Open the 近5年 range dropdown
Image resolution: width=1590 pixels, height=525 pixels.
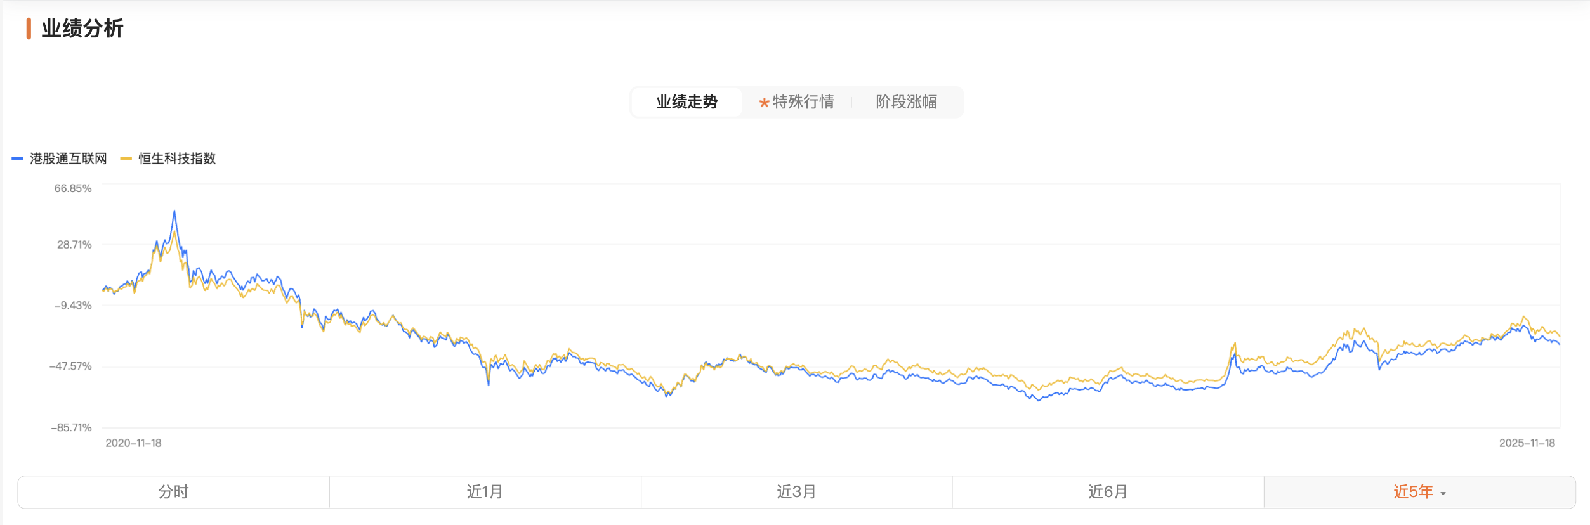coord(1413,492)
